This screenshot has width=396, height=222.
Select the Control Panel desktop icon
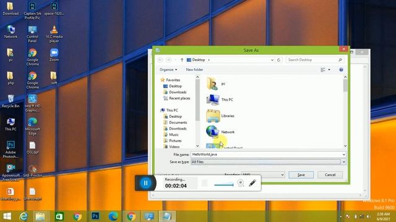pos(32,35)
